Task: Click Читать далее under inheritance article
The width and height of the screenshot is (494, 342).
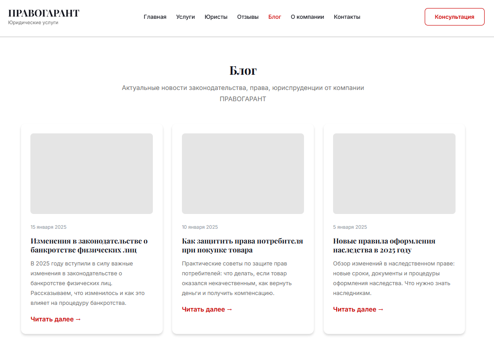Action: click(358, 309)
